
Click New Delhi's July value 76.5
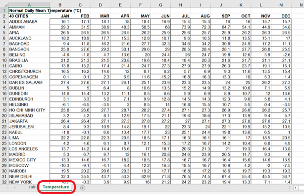point(181,177)
